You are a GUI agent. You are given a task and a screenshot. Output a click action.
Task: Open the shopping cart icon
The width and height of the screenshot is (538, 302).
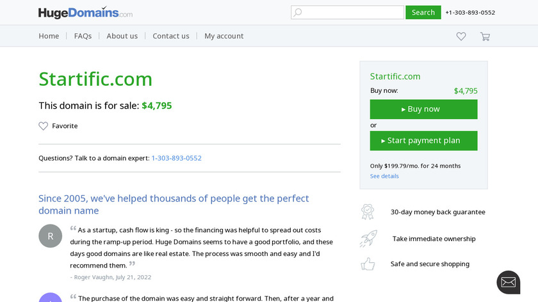click(x=485, y=36)
